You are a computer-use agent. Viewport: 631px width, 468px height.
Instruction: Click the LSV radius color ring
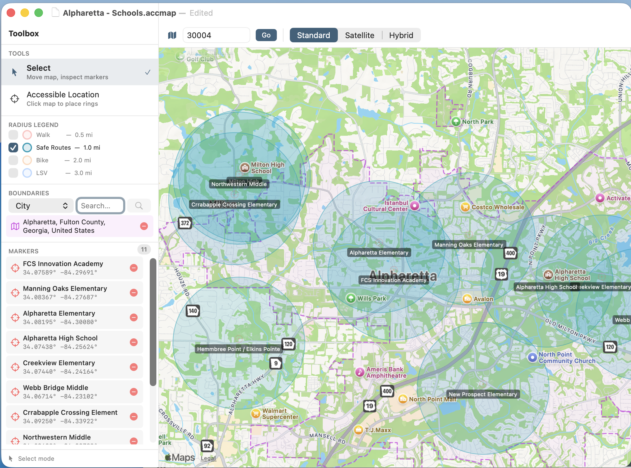tap(27, 173)
